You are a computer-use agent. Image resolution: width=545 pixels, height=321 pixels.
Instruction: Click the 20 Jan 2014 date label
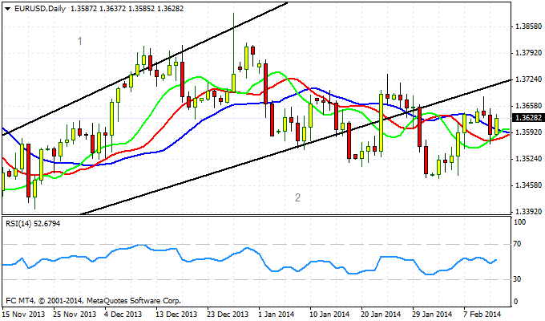381,315
